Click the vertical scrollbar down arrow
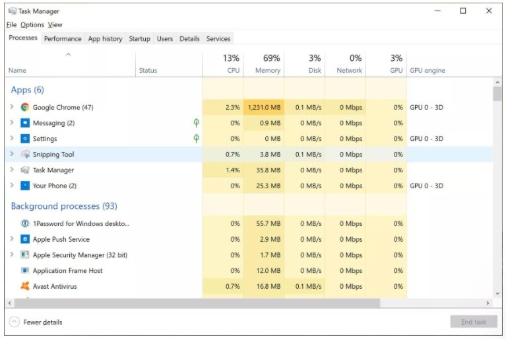Screen dimensions: 506x339 pyautogui.click(x=497, y=293)
